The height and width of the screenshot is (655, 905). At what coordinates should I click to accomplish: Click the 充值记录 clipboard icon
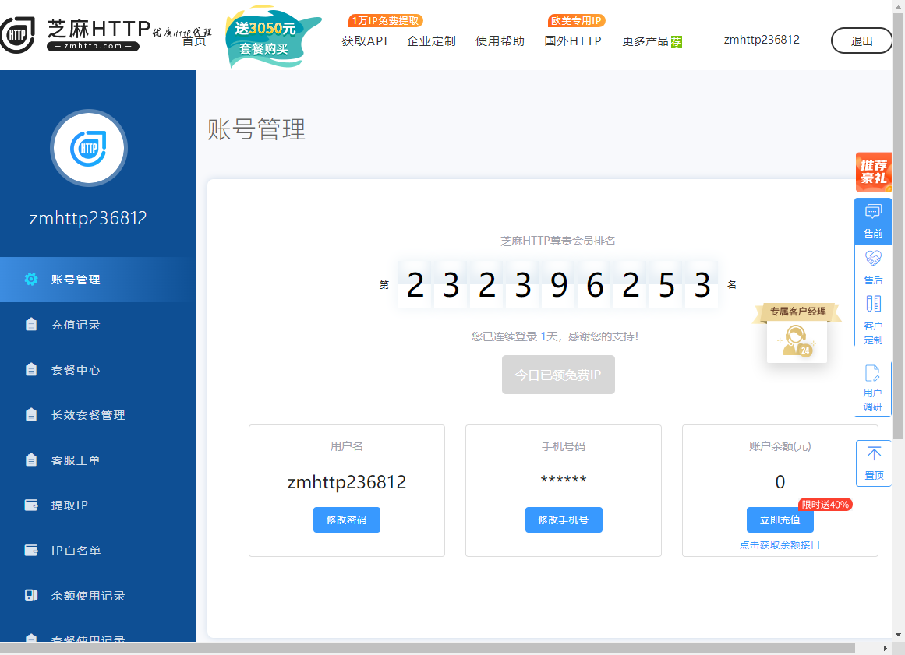(x=31, y=325)
